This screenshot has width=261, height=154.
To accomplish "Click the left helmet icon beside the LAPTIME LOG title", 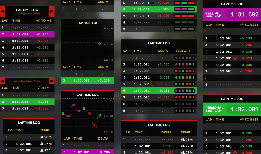I will (3, 12).
